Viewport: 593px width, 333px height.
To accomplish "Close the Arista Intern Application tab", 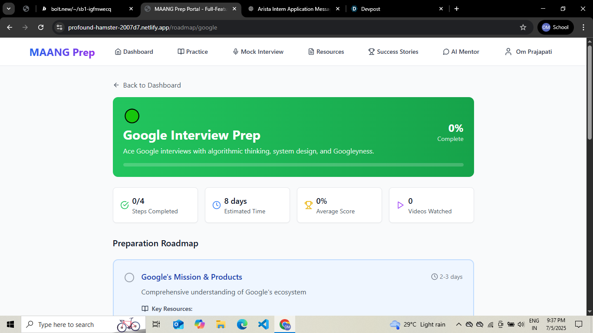I will pos(338,9).
